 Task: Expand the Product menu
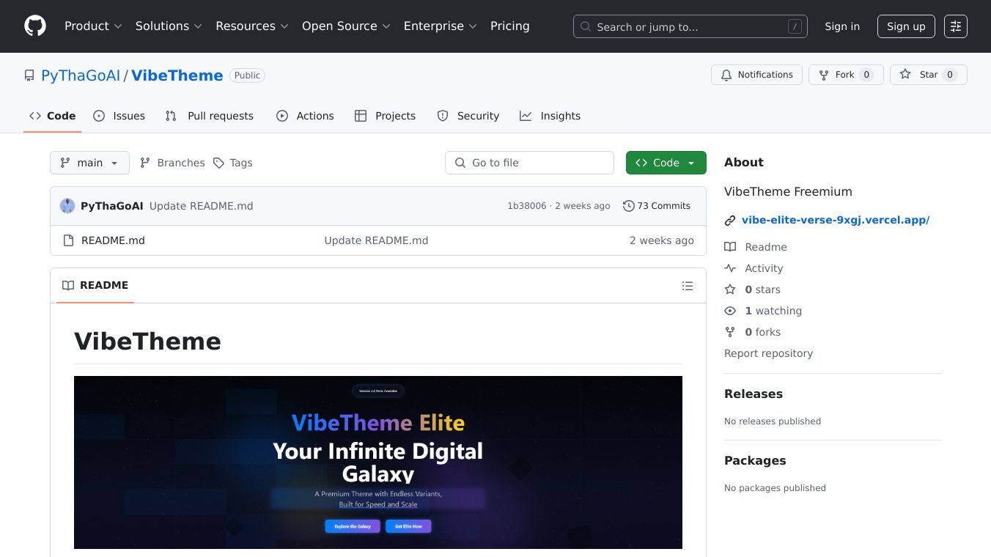point(93,26)
